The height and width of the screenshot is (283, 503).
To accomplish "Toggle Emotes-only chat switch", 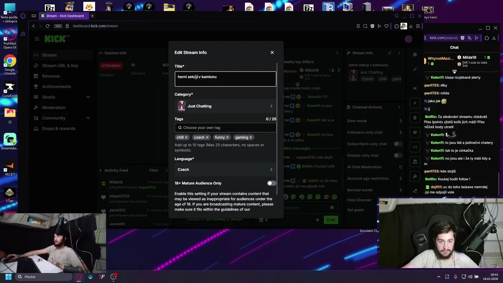I will tap(398, 155).
